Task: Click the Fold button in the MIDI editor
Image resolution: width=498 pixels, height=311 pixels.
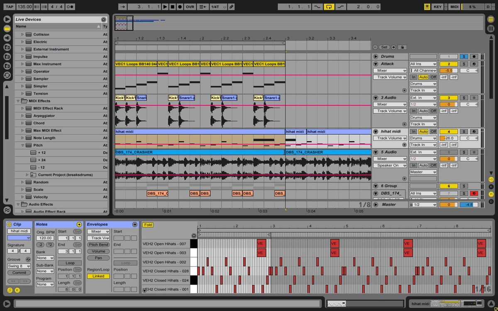Action: (x=148, y=224)
